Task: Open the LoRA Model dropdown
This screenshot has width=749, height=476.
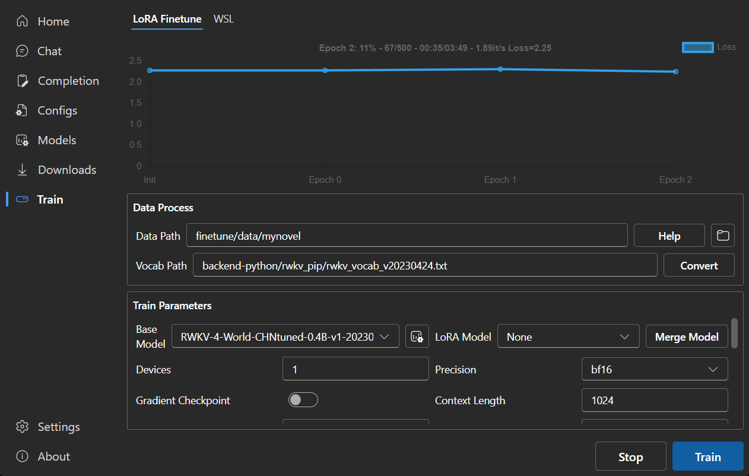Action: 568,337
